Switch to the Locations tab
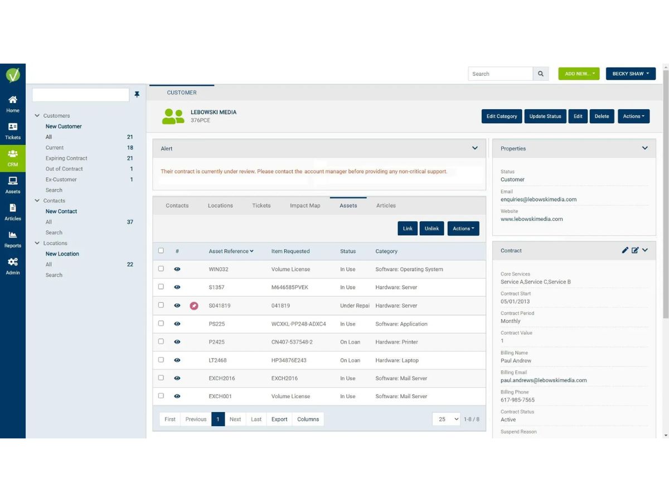 click(x=220, y=205)
